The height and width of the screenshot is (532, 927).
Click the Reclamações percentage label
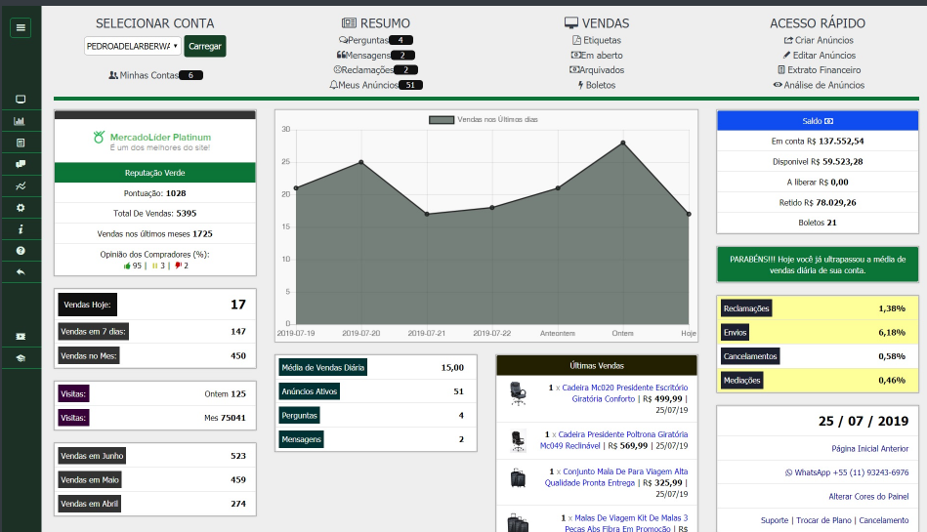tap(746, 307)
